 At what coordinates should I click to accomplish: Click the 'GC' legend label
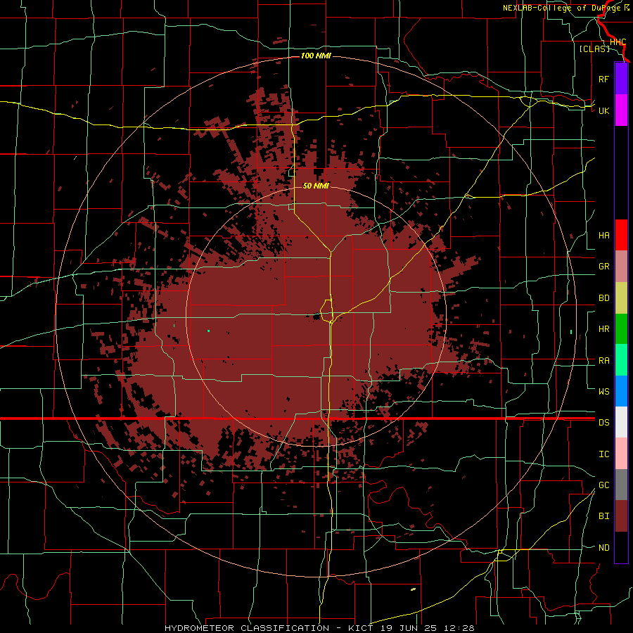pyautogui.click(x=603, y=485)
